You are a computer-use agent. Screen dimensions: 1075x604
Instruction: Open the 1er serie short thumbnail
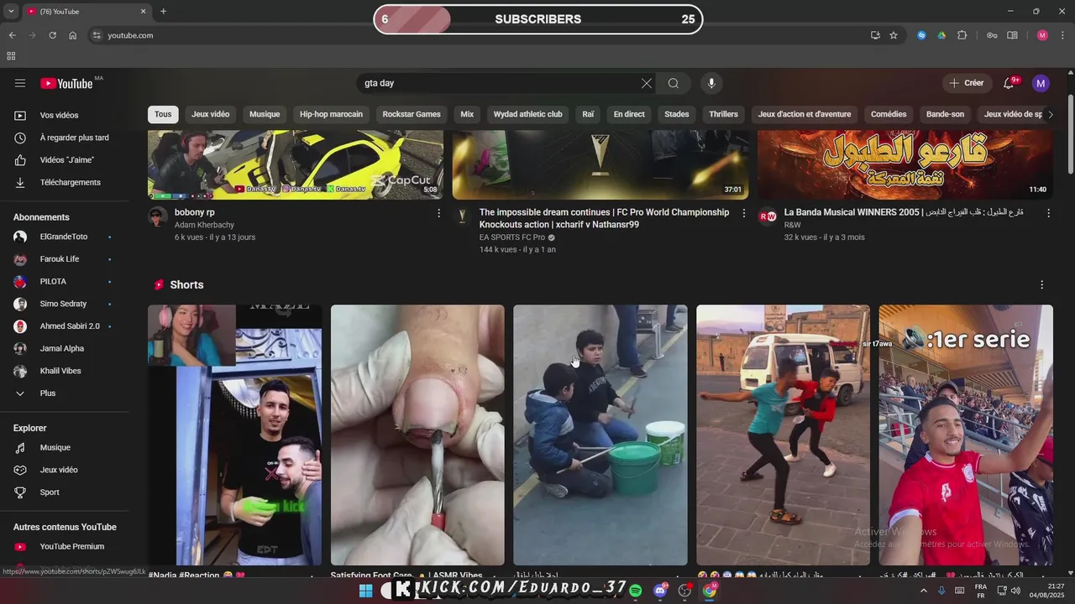966,435
